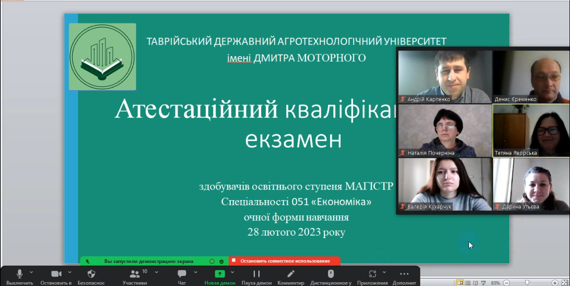Click slide title 'Атестаційний кваліфікаційний екзамен'
The height and width of the screenshot is (286, 570).
[x=256, y=124]
